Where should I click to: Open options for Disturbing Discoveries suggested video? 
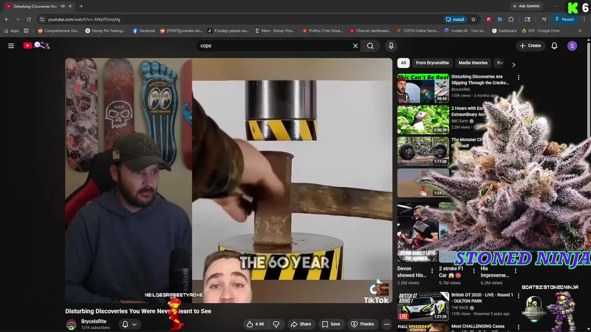(x=519, y=77)
